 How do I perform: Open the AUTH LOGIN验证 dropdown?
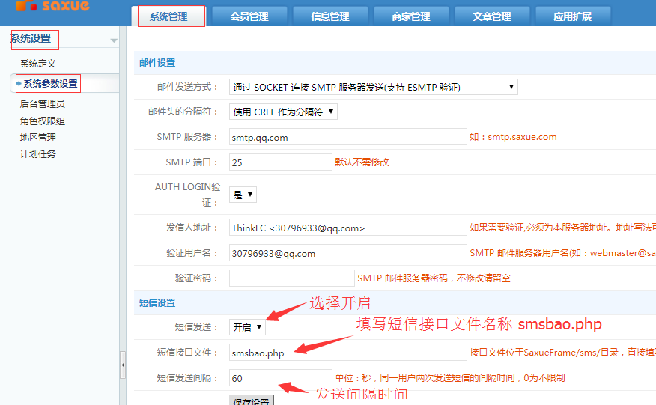[243, 195]
